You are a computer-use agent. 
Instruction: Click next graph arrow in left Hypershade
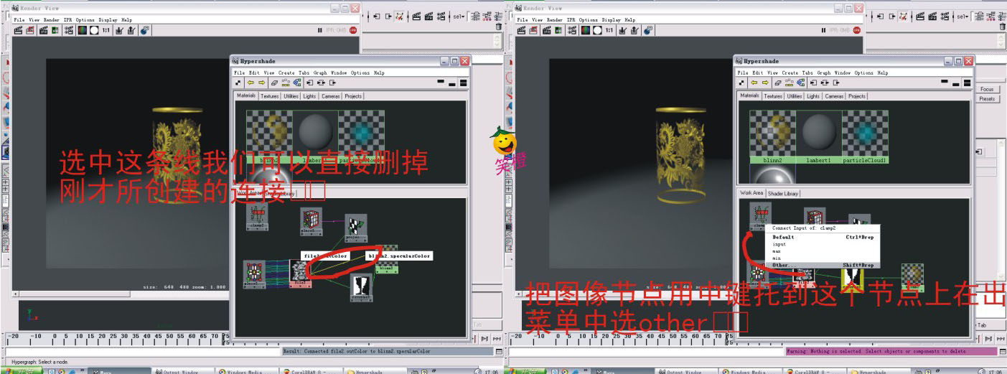pos(262,83)
